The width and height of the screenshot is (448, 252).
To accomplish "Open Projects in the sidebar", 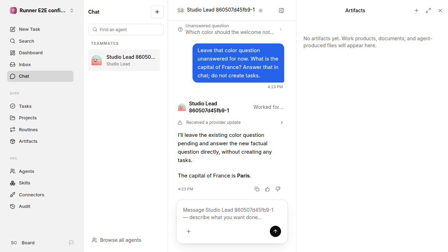I will (x=40, y=118).
